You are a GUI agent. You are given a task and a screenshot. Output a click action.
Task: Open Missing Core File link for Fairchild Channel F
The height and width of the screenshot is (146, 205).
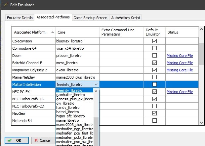click(x=180, y=63)
